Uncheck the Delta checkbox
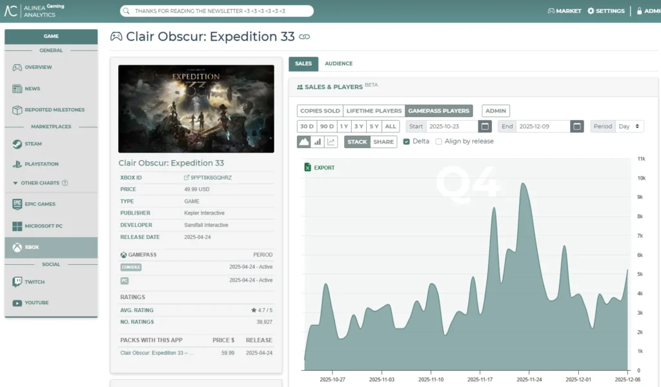661x387 pixels. tap(407, 141)
